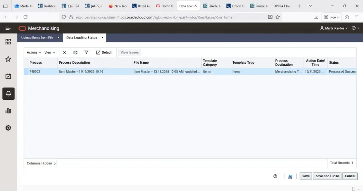363x191 pixels.
Task: Bookmark this page with the star icon
Action: 278,17
